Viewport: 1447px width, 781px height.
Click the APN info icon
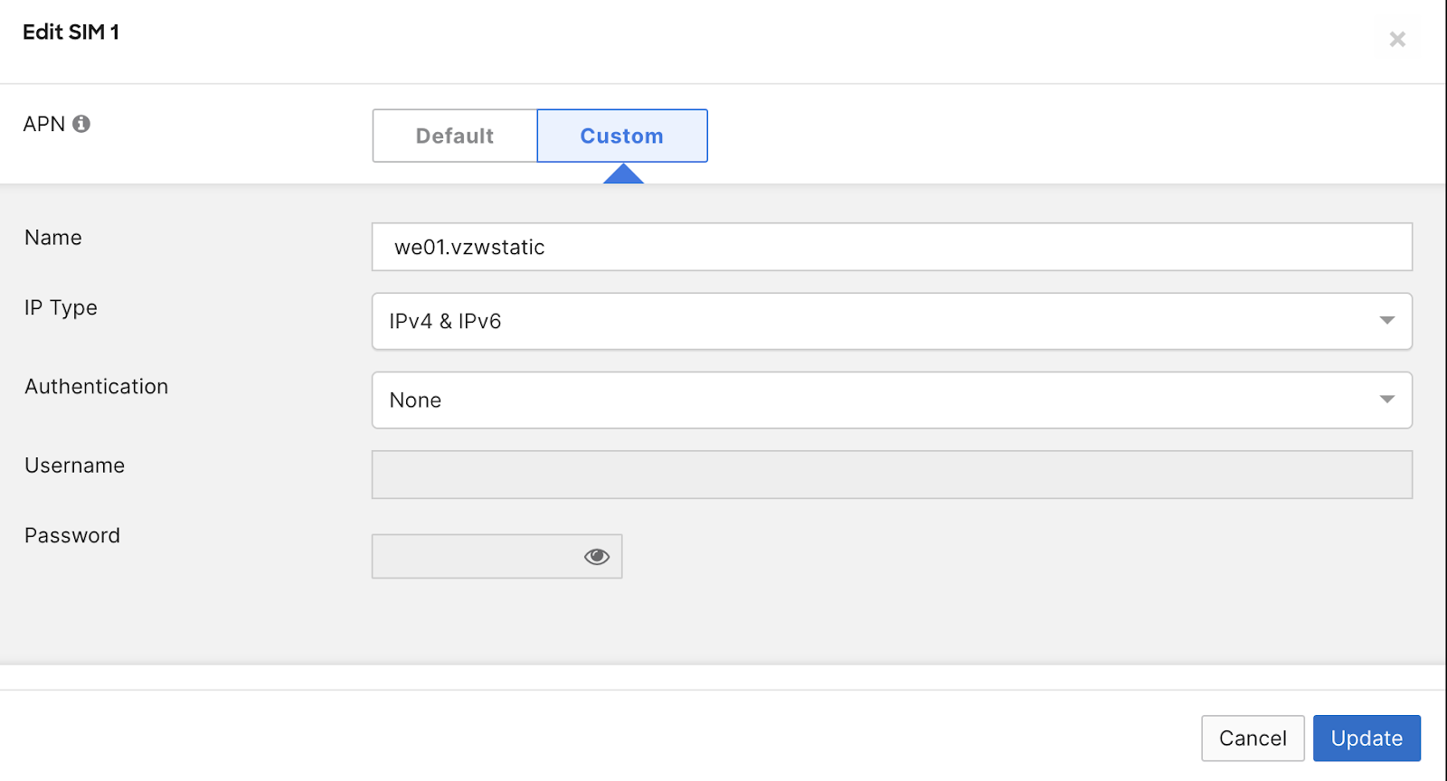81,124
